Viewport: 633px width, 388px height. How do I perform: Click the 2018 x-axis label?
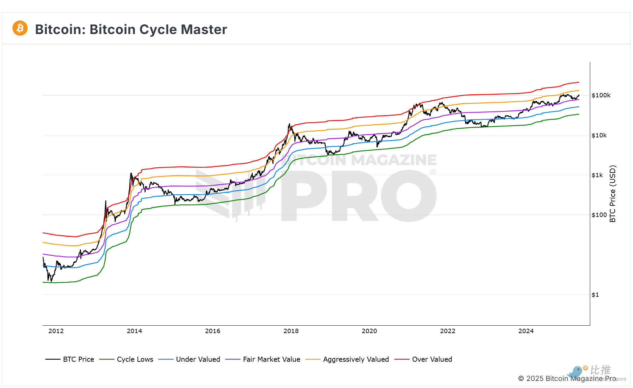tap(291, 331)
